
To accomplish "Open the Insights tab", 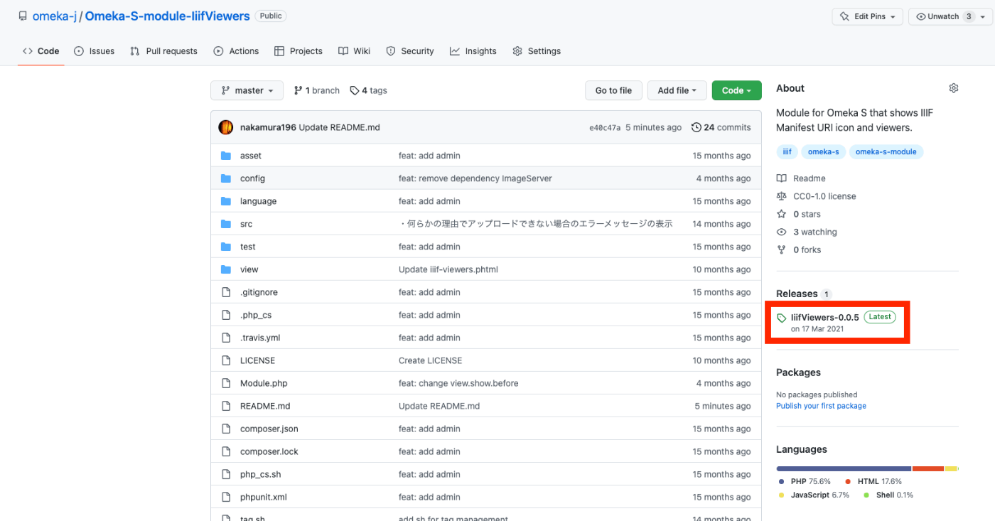I will click(473, 51).
